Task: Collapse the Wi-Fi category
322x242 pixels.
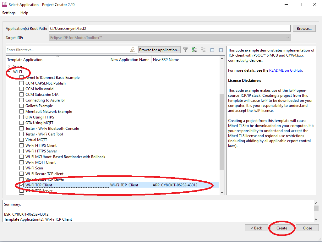Action: click(9, 72)
